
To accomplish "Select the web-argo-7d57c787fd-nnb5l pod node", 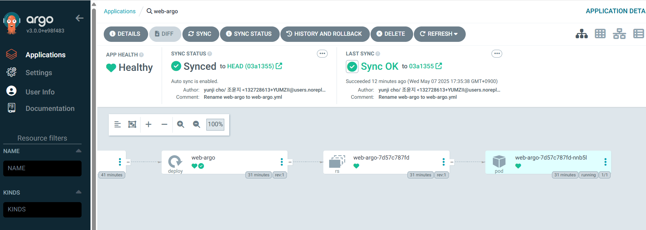I will tap(548, 162).
